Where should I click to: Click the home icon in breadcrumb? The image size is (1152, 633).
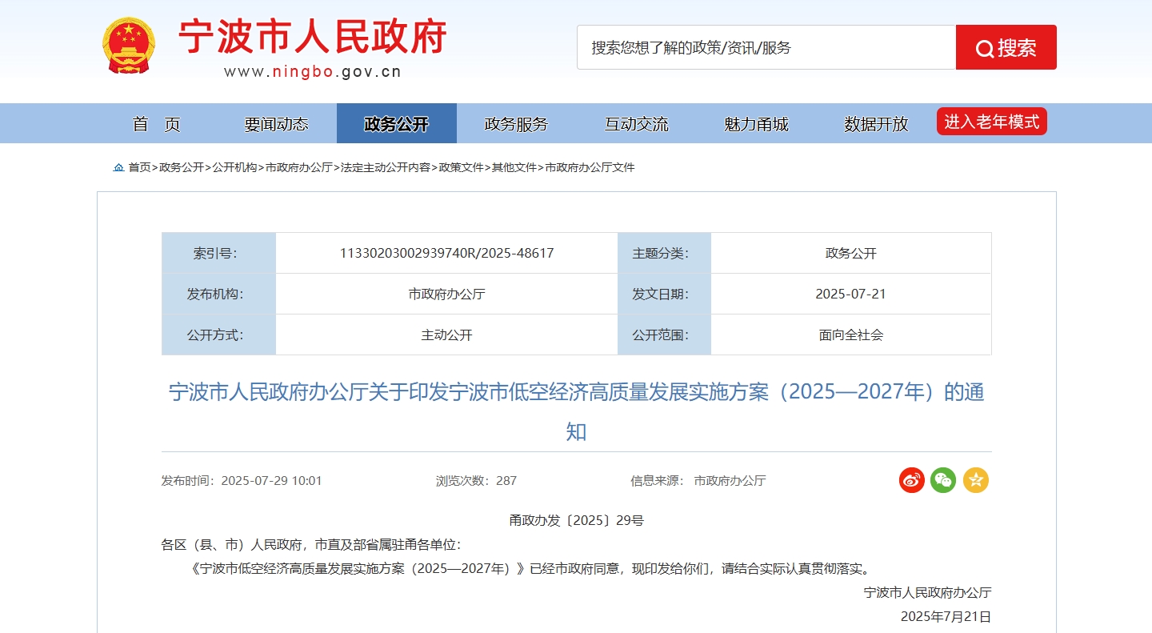(x=118, y=167)
